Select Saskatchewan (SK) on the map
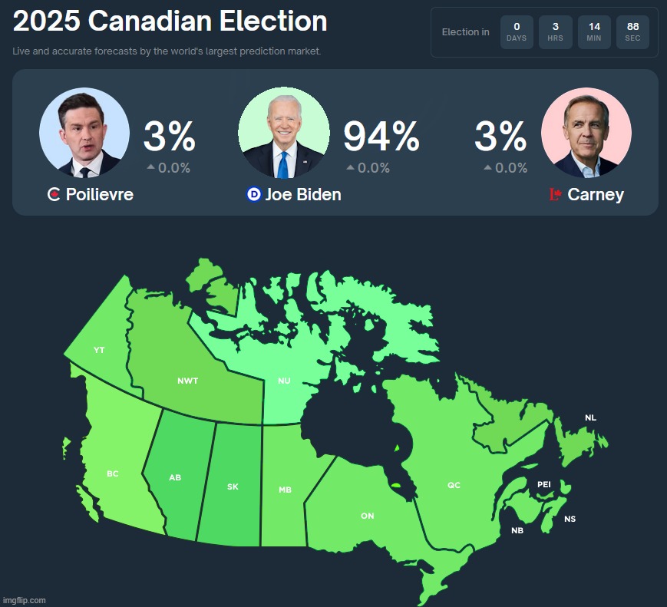667x607 pixels. point(233,487)
